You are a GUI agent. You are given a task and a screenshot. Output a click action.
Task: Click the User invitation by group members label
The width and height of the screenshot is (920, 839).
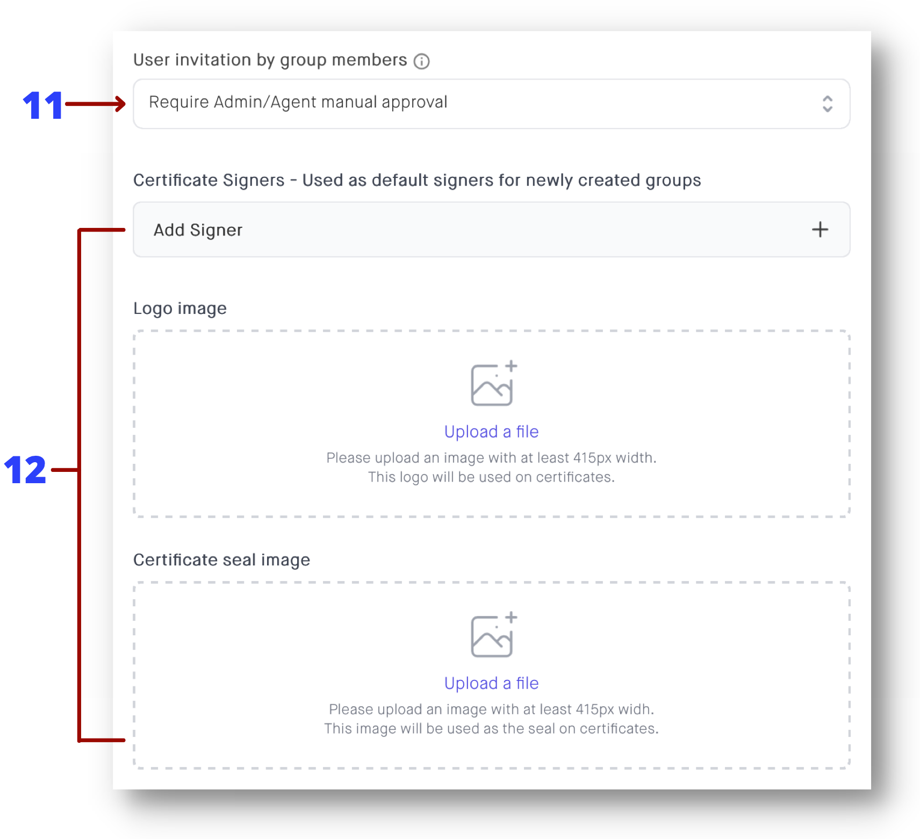click(270, 60)
